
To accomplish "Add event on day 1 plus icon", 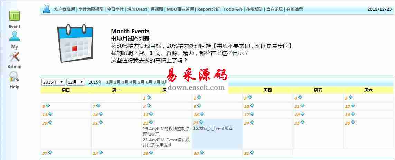I will [149, 97].
